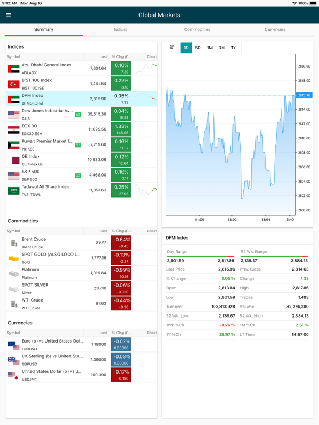The width and height of the screenshot is (319, 425).
Task: Select UK Sterling vs United States row
Action: (x=81, y=359)
